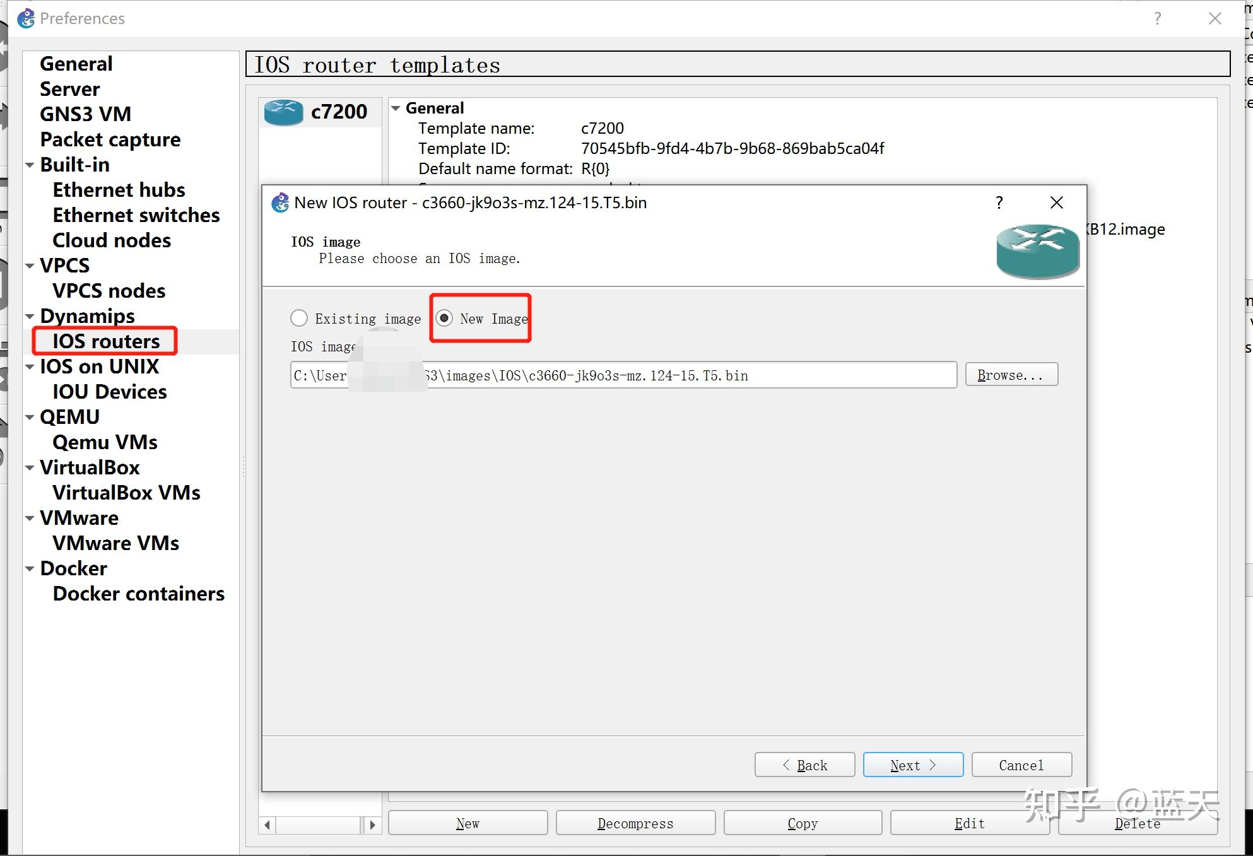This screenshot has width=1253, height=856.
Task: Collapse the Dynamips tree section
Action: pos(30,316)
